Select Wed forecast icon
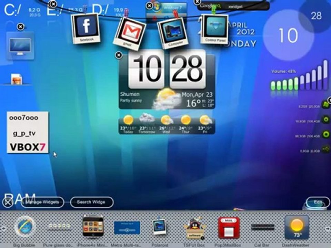 pos(167,120)
